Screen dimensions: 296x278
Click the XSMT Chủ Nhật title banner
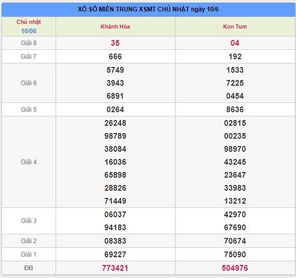(148, 9)
